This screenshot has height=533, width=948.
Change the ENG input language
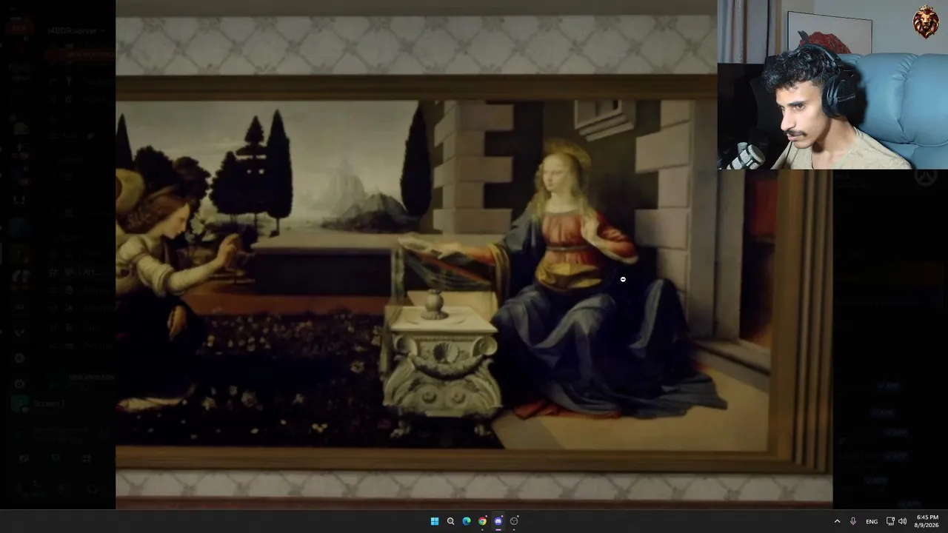tap(872, 521)
